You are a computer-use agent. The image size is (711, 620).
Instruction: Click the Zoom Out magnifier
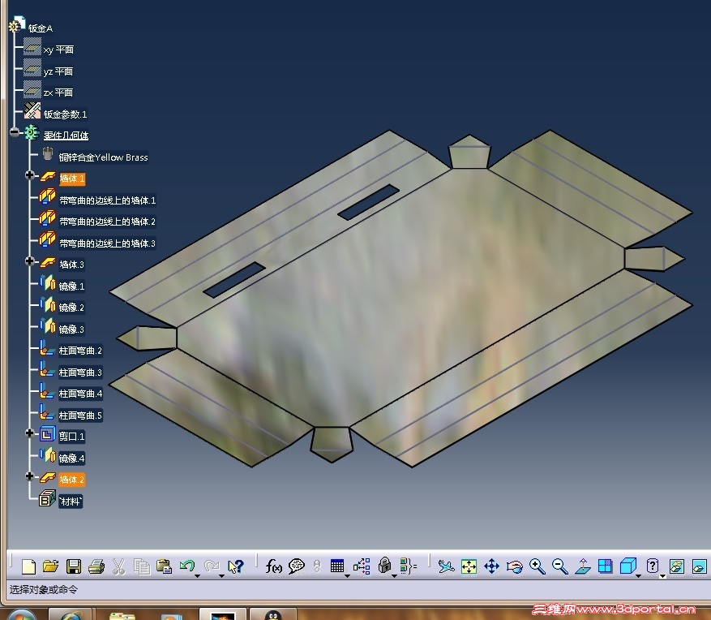[x=560, y=566]
